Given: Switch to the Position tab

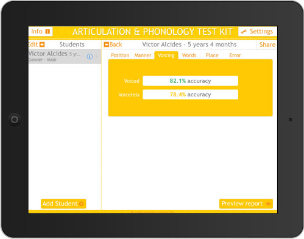Looking at the screenshot, I should pyautogui.click(x=120, y=55).
